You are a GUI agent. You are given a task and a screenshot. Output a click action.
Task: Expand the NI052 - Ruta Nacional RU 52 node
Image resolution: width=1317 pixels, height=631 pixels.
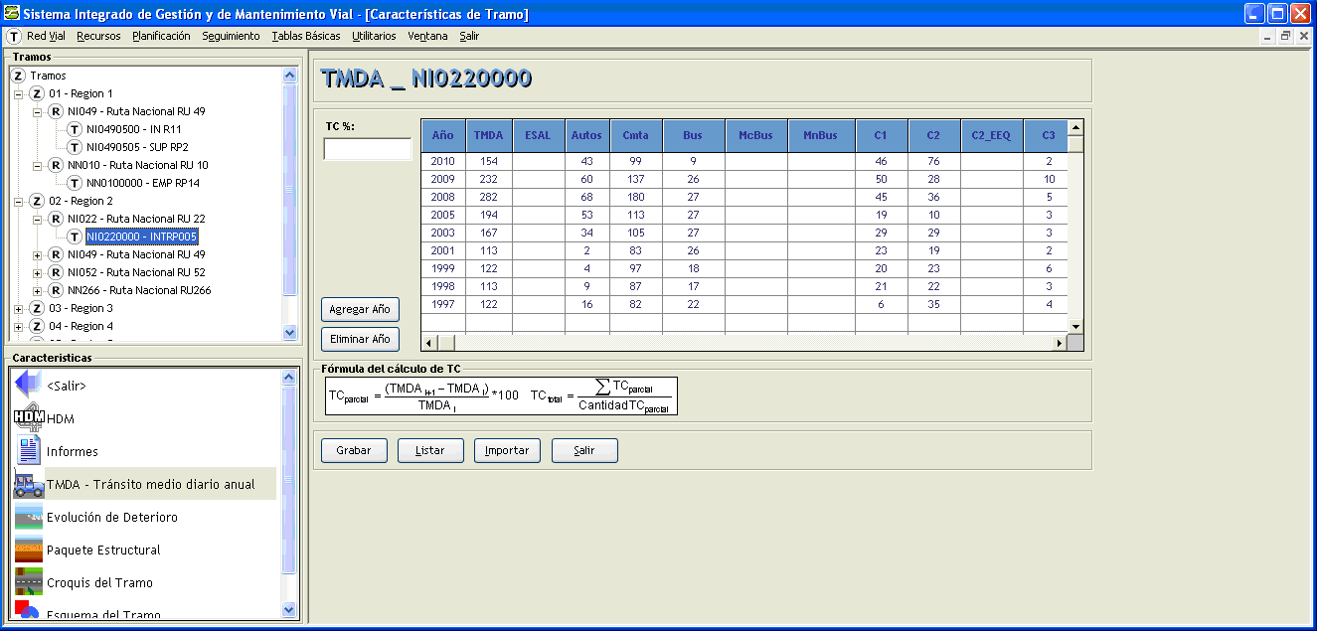37,272
